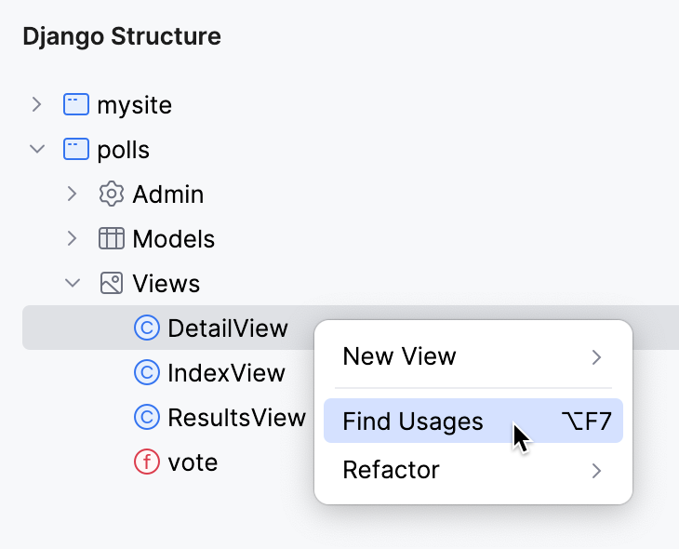Viewport: 679px width, 549px height.
Task: Expand the mysite tree node
Action: click(x=37, y=104)
